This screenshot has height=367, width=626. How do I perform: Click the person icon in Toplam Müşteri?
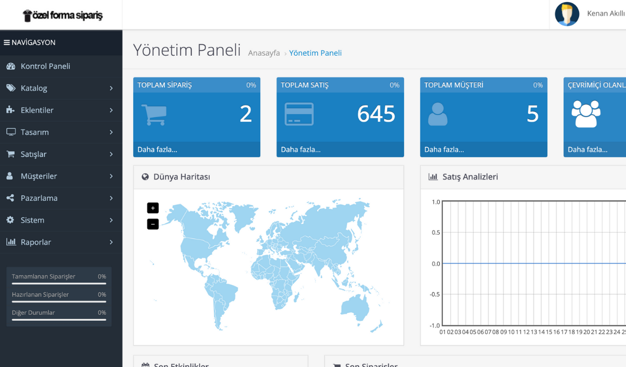[438, 115]
